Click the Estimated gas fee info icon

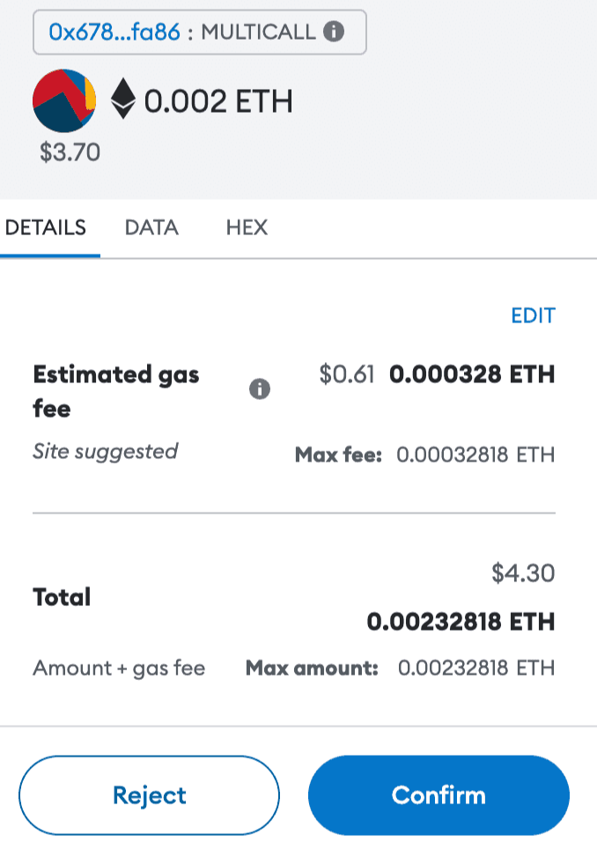[259, 389]
